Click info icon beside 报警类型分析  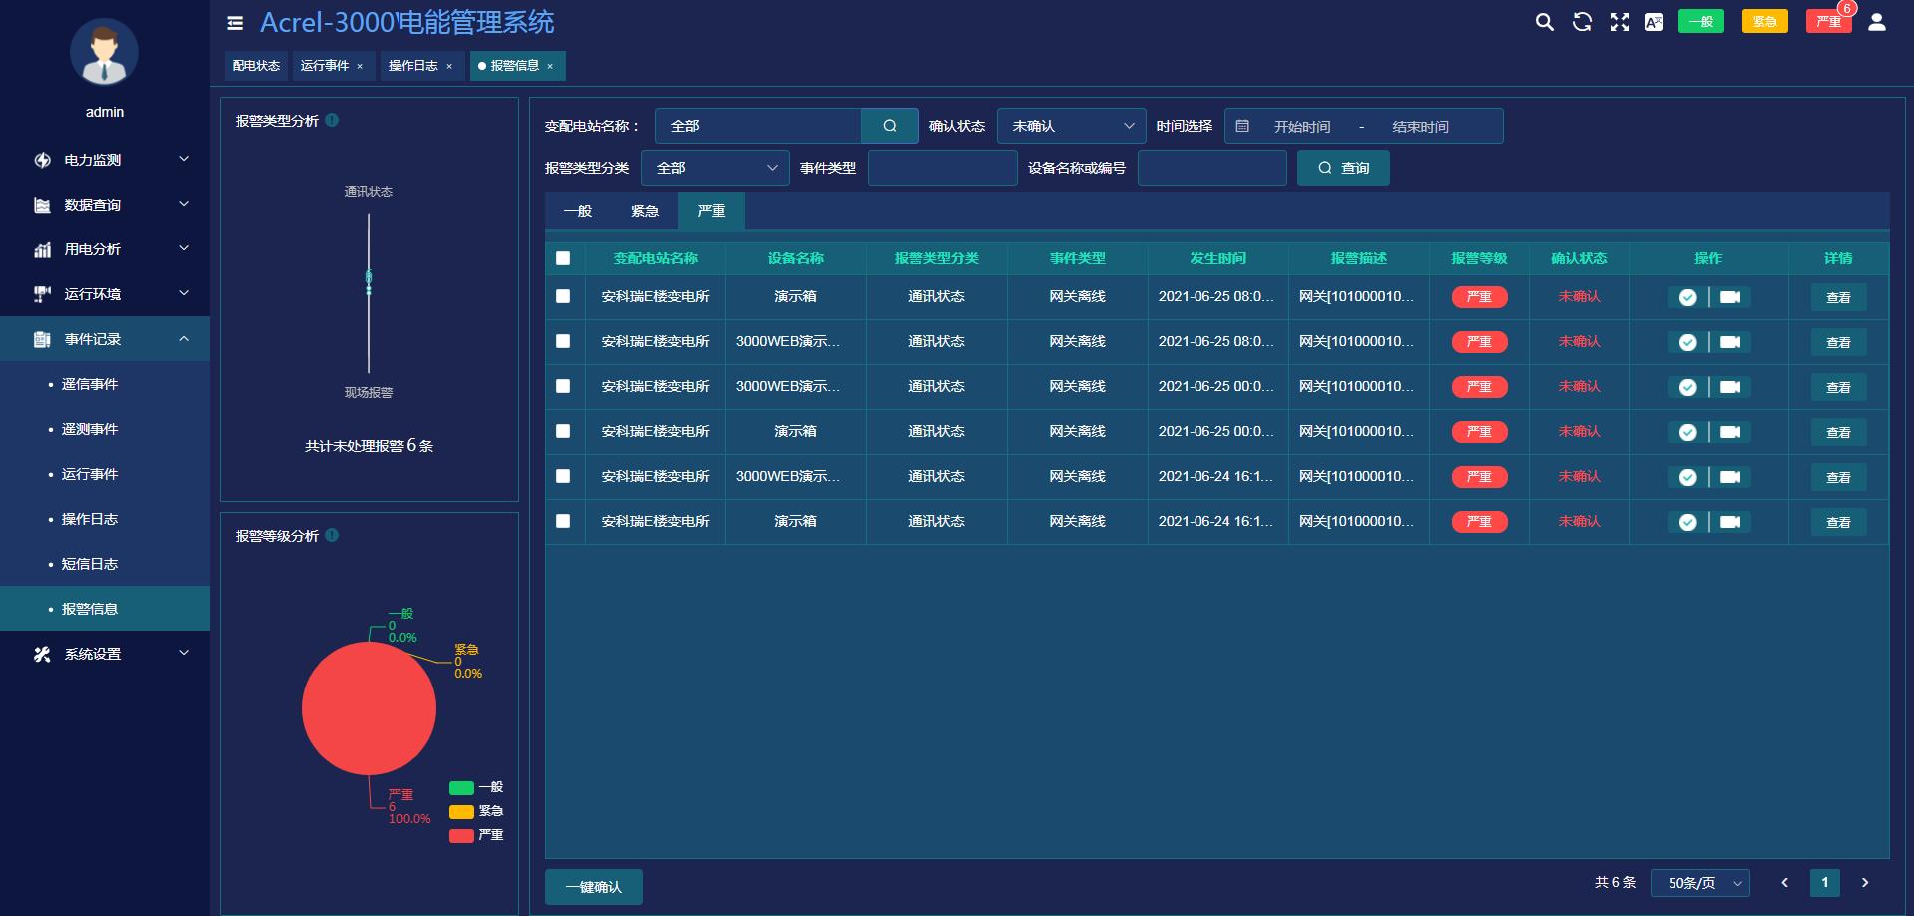(332, 120)
